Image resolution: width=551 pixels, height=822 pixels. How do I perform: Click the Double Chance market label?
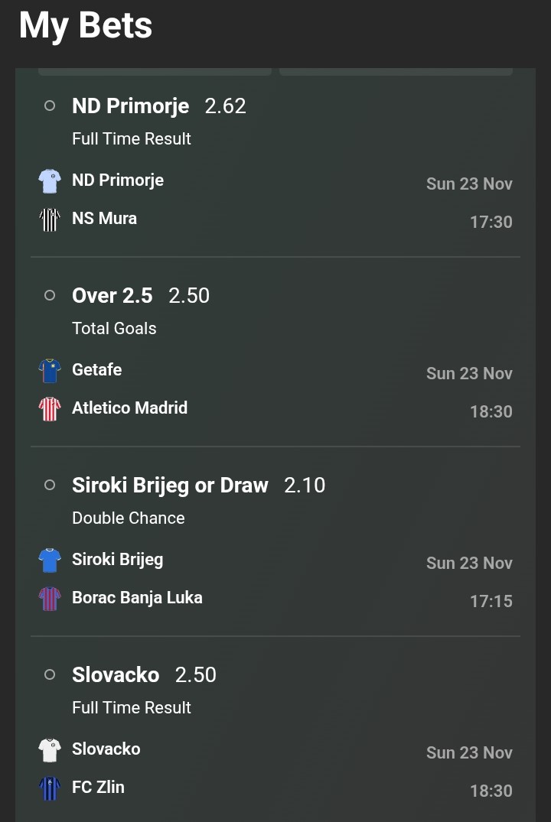click(x=129, y=518)
